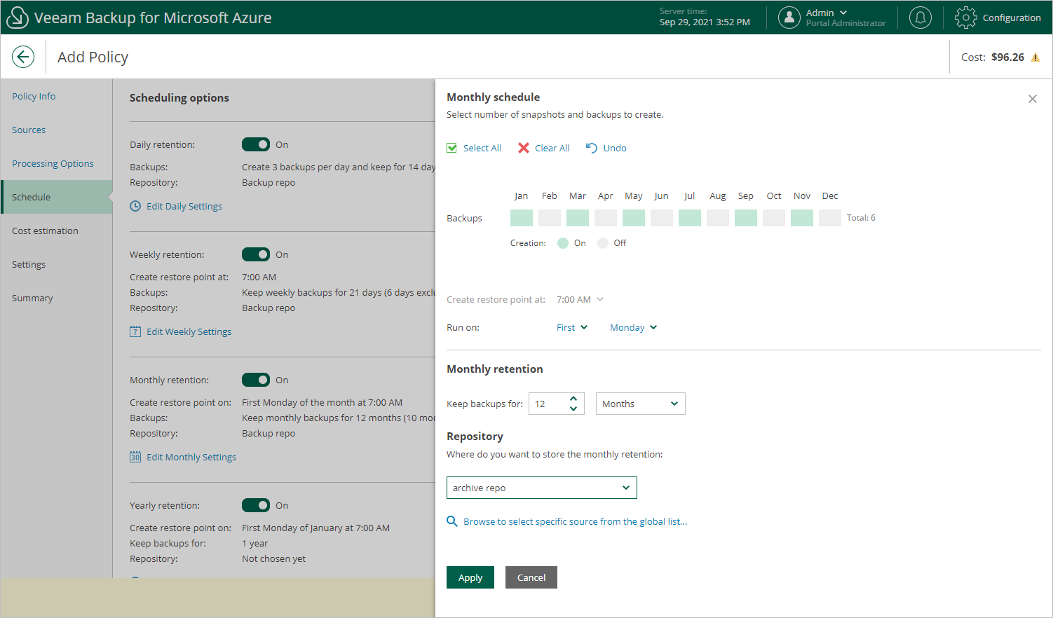
Task: Click Edit Daily Settings link
Action: [x=184, y=206]
